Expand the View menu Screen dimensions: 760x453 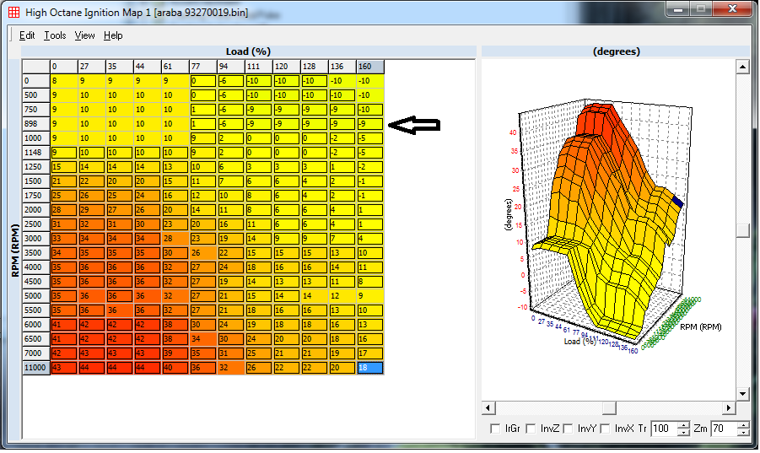(84, 35)
